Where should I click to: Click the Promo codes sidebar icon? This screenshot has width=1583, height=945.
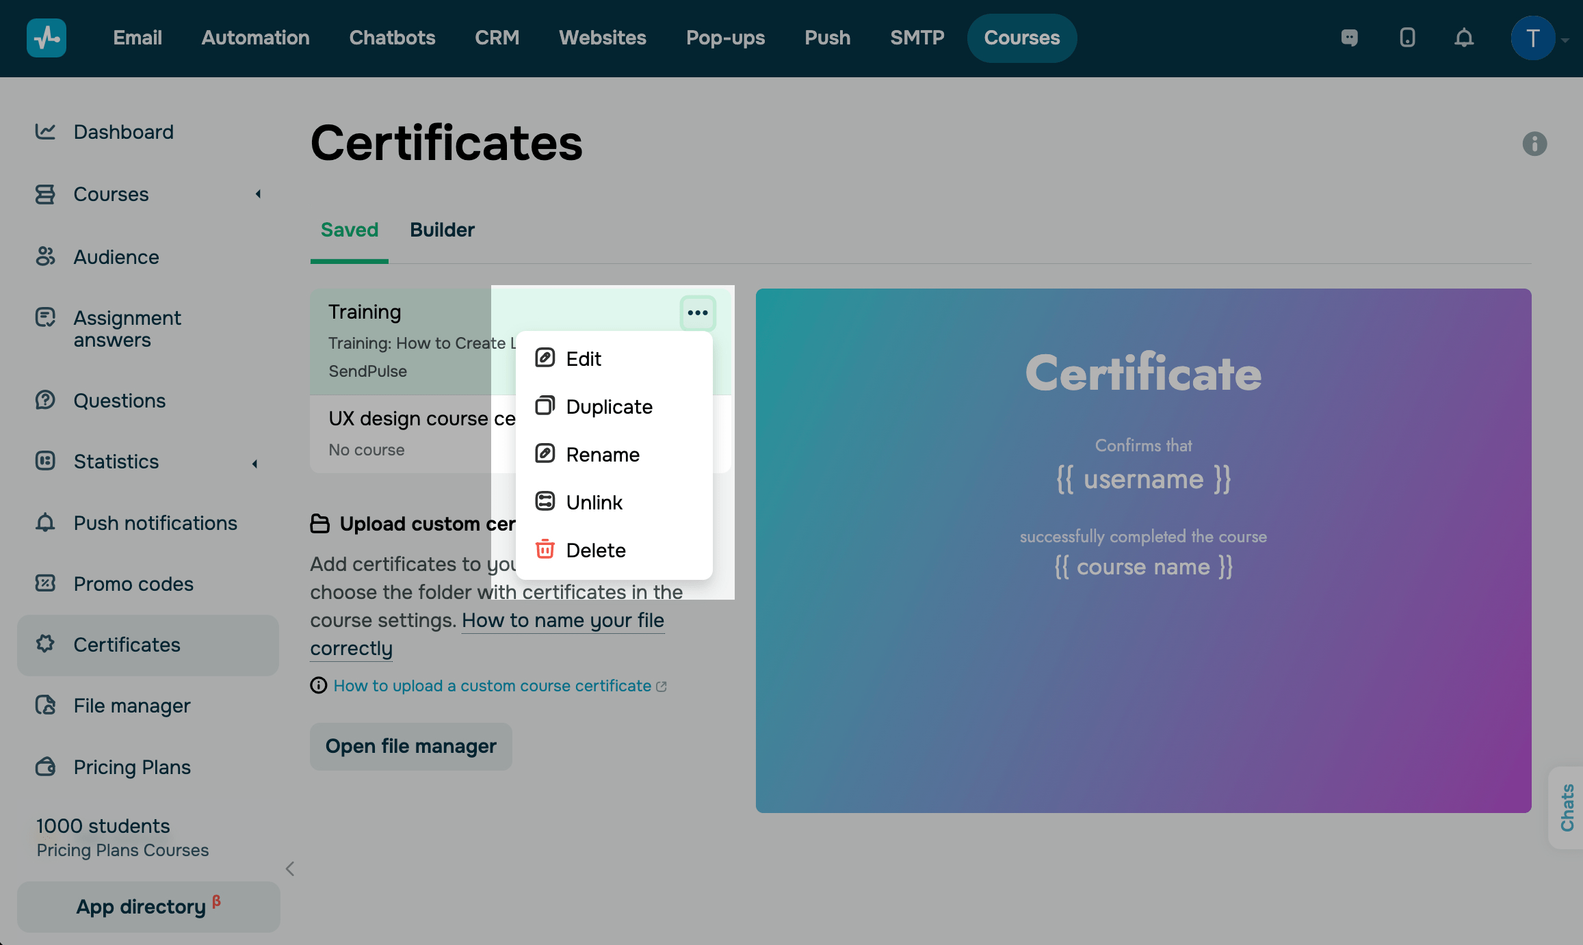pyautogui.click(x=45, y=583)
